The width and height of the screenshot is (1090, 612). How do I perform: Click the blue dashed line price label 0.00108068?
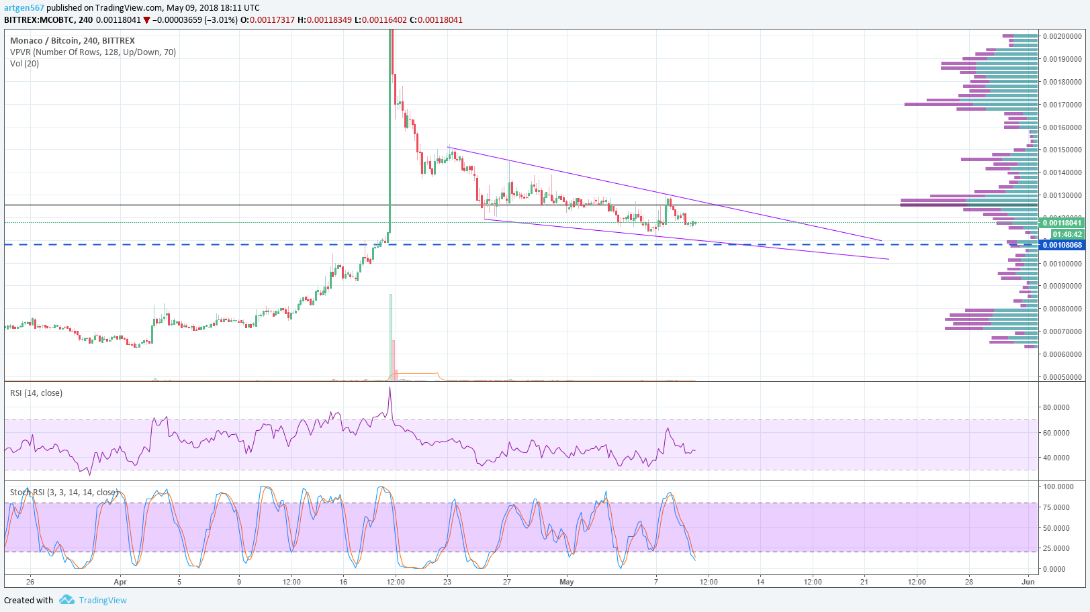1062,245
